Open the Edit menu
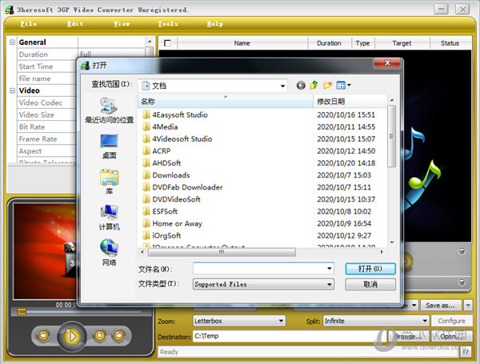This screenshot has width=480, height=364. (75, 24)
